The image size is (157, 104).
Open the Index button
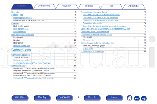coord(114,98)
